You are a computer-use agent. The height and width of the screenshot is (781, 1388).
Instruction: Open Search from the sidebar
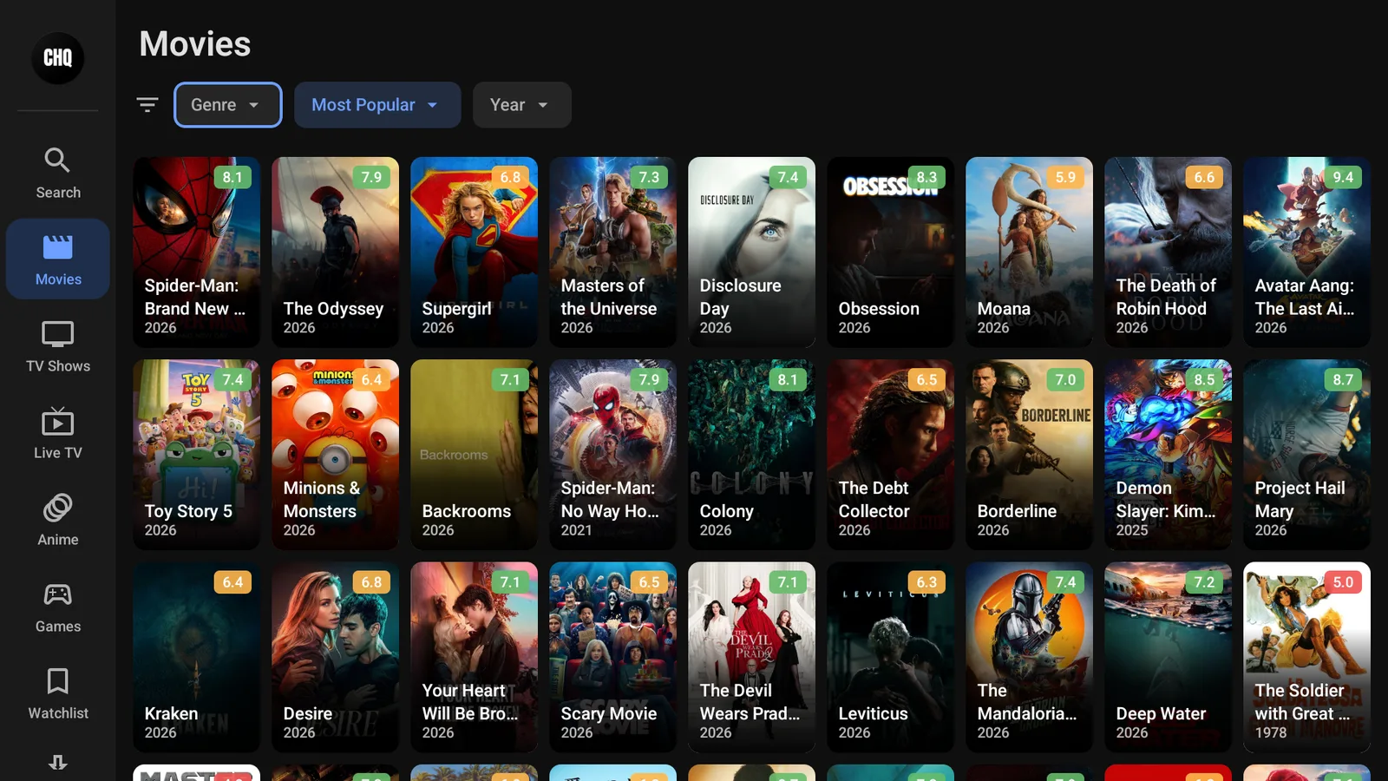(x=58, y=173)
